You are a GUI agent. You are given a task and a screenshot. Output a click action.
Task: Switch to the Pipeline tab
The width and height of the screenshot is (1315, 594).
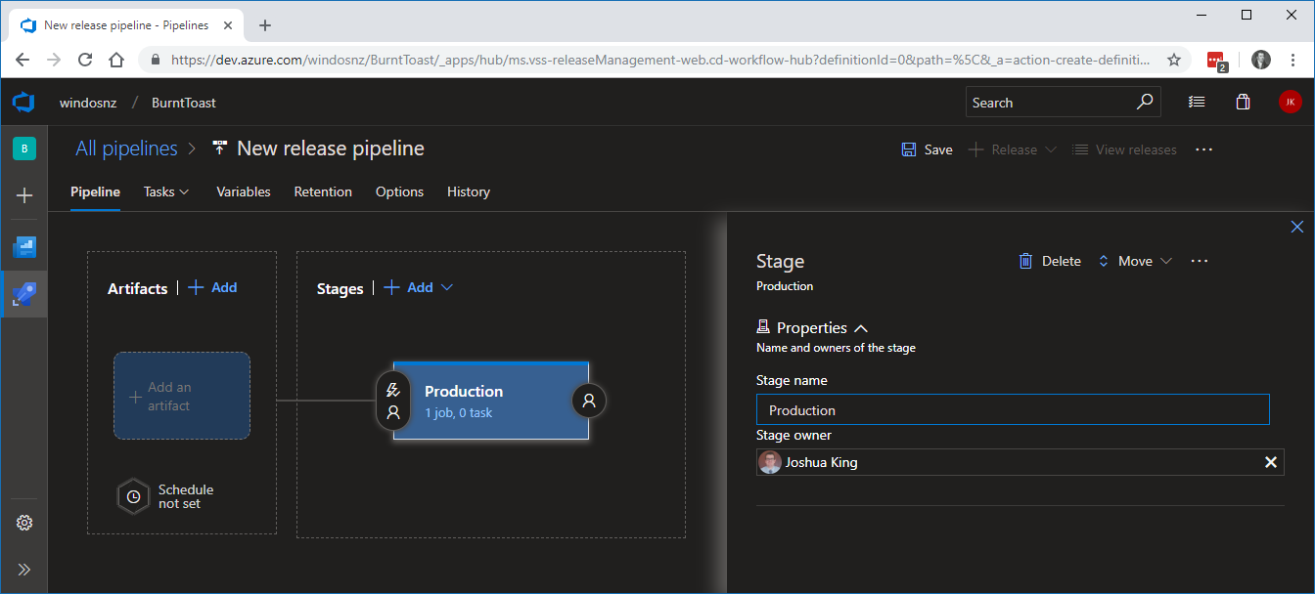point(95,191)
